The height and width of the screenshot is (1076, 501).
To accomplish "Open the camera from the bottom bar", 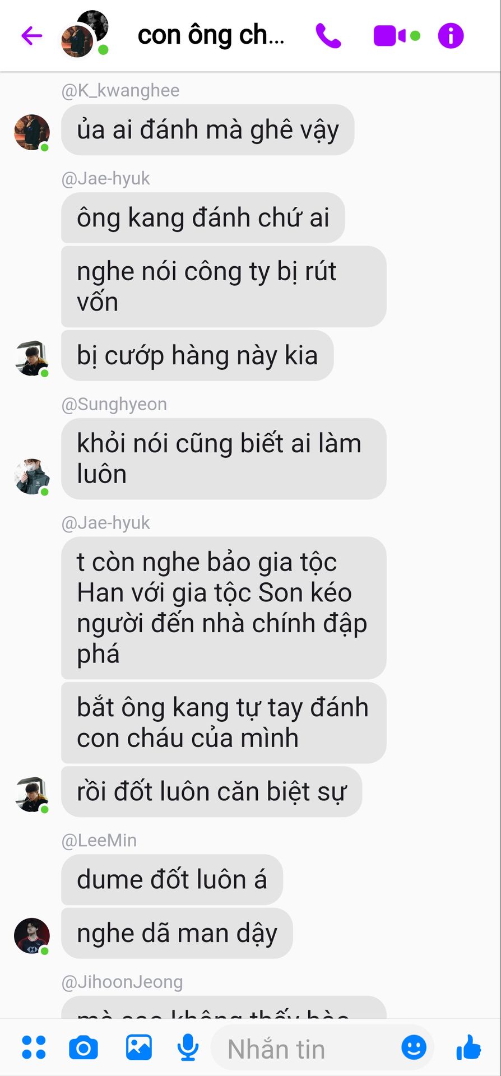I will click(83, 1047).
